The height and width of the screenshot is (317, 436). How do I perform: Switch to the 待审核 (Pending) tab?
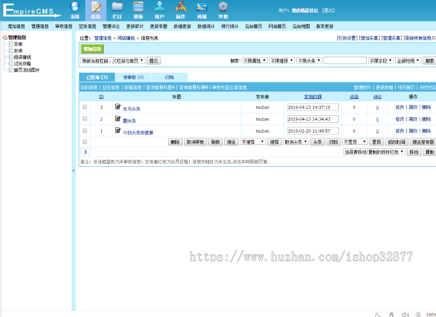[134, 77]
